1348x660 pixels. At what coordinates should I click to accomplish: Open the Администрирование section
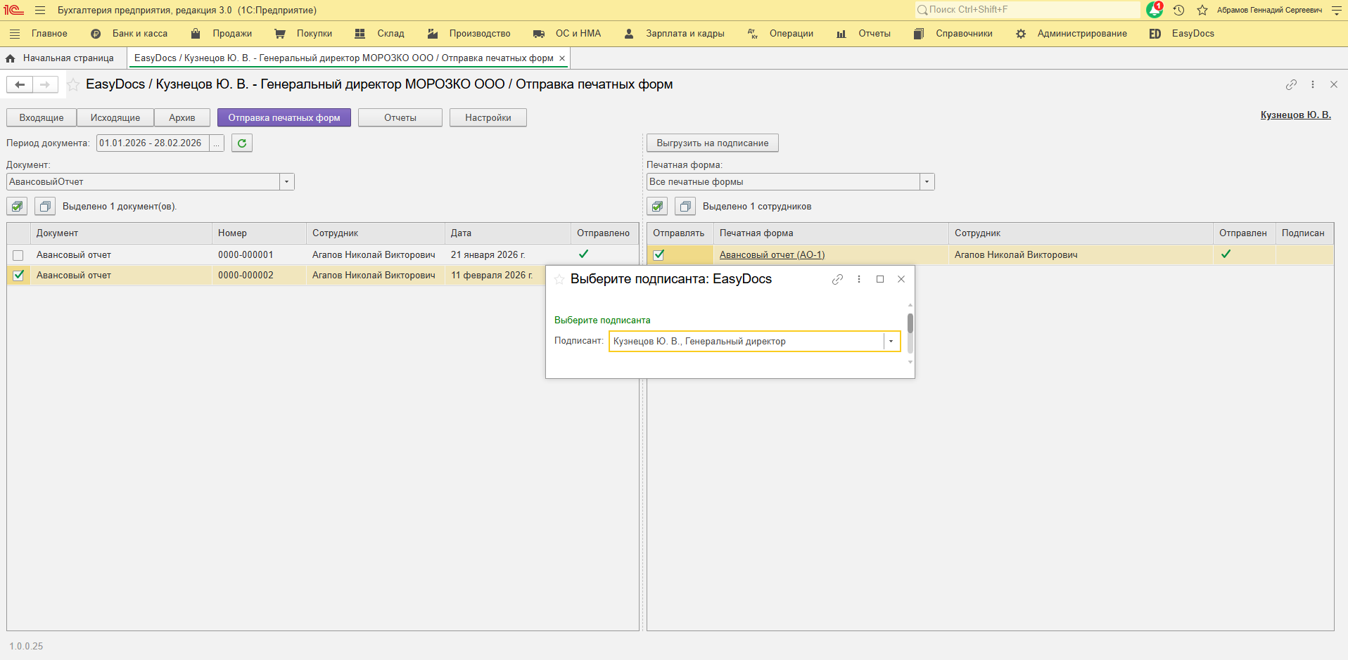pyautogui.click(x=1072, y=34)
